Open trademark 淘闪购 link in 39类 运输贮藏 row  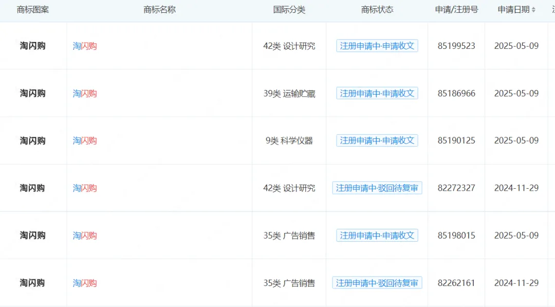[84, 93]
